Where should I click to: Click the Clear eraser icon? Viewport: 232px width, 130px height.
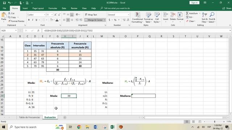[187, 21]
